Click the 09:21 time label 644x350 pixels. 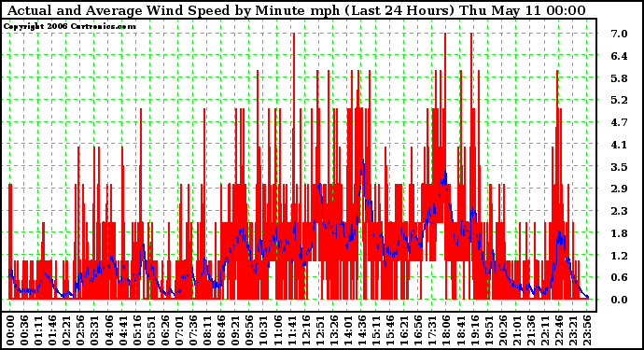point(235,329)
